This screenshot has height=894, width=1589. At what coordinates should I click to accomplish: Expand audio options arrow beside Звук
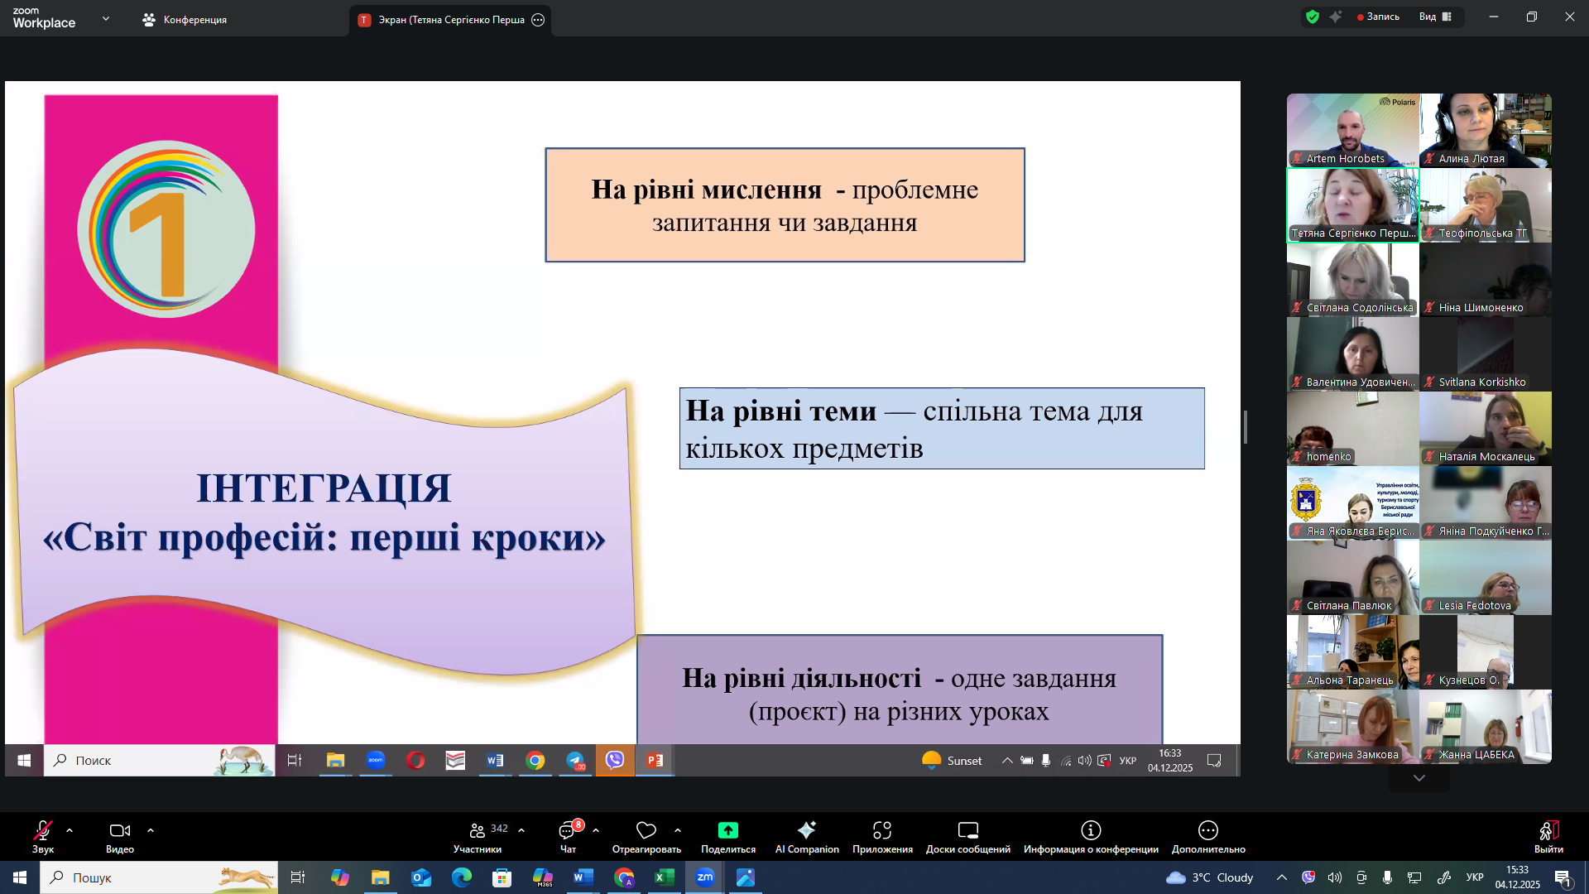(70, 830)
